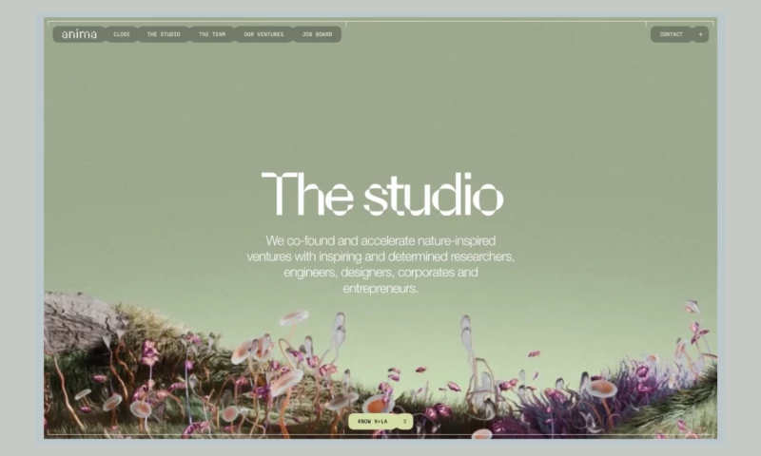
Task: Click the Contact button
Action: (672, 34)
